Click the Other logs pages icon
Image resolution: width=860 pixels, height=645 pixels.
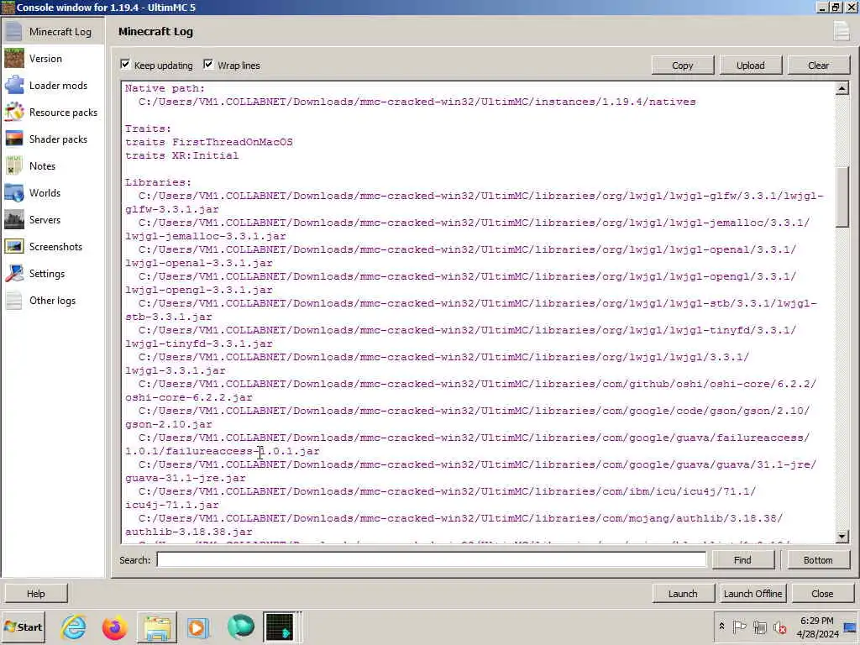coord(13,301)
